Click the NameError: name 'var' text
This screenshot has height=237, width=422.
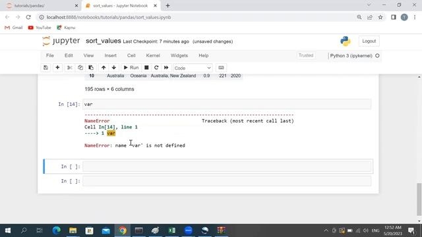coord(135,145)
